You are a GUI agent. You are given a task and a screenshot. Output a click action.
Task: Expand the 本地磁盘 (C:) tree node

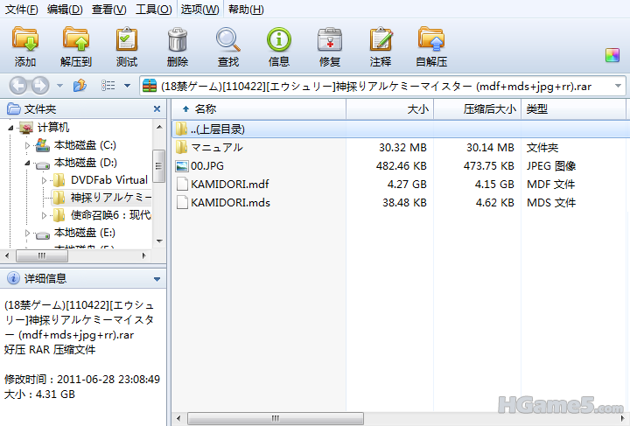tap(28, 145)
